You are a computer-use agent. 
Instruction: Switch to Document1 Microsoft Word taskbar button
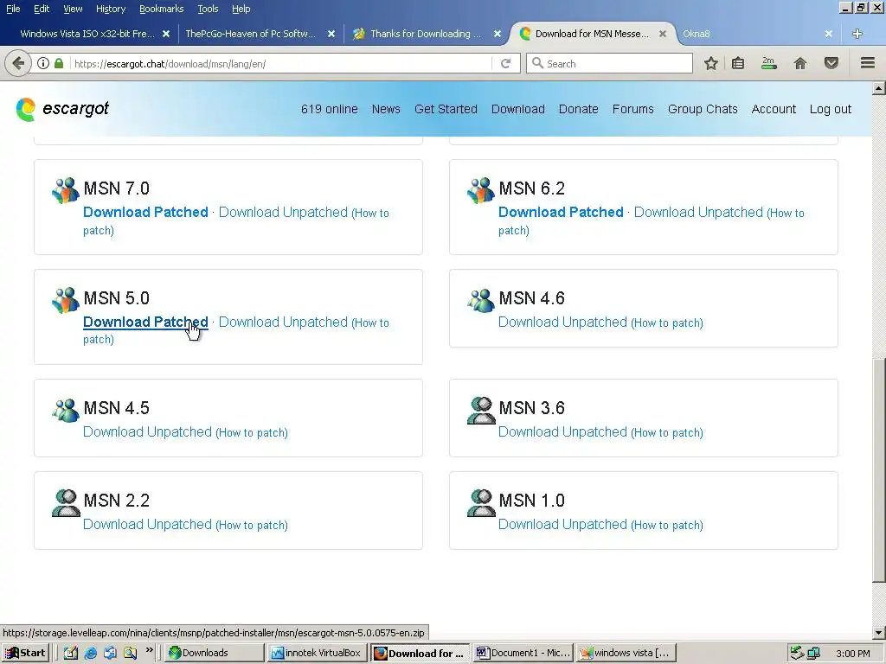[x=523, y=653]
